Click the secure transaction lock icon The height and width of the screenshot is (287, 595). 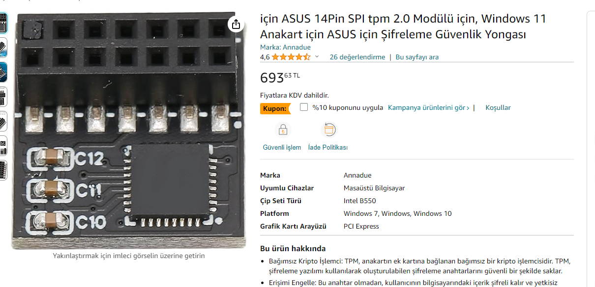283,130
